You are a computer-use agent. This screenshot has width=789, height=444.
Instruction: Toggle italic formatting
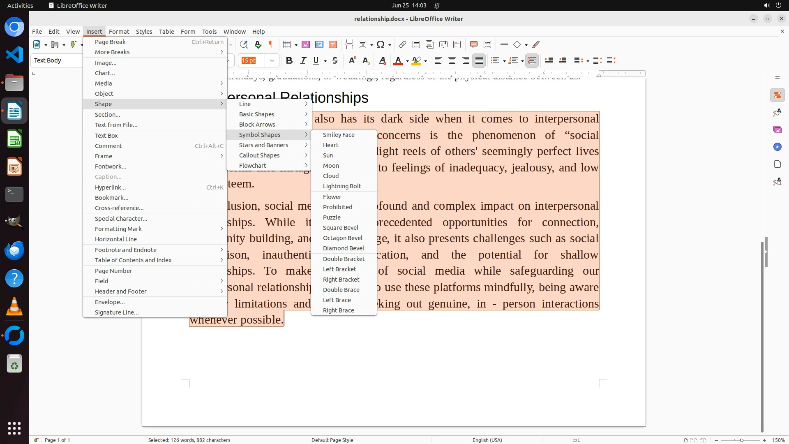coord(303,60)
